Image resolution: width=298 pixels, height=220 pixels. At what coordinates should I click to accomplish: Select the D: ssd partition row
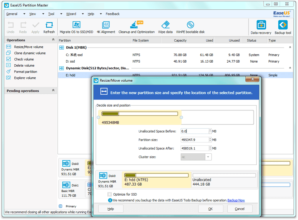pyautogui.click(x=175, y=61)
